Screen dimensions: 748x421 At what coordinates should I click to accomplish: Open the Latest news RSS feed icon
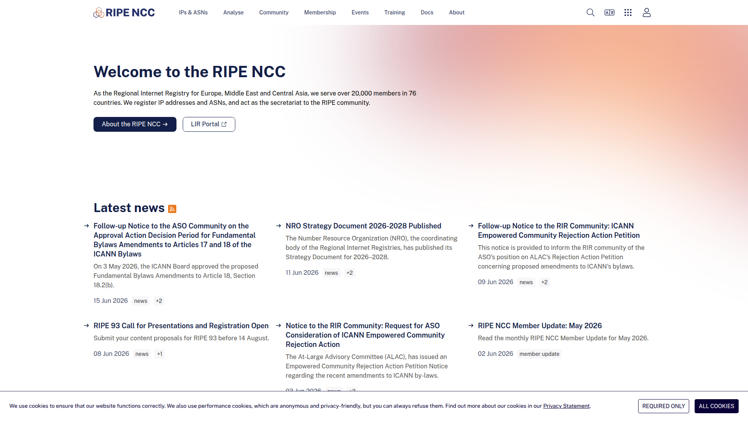point(172,209)
